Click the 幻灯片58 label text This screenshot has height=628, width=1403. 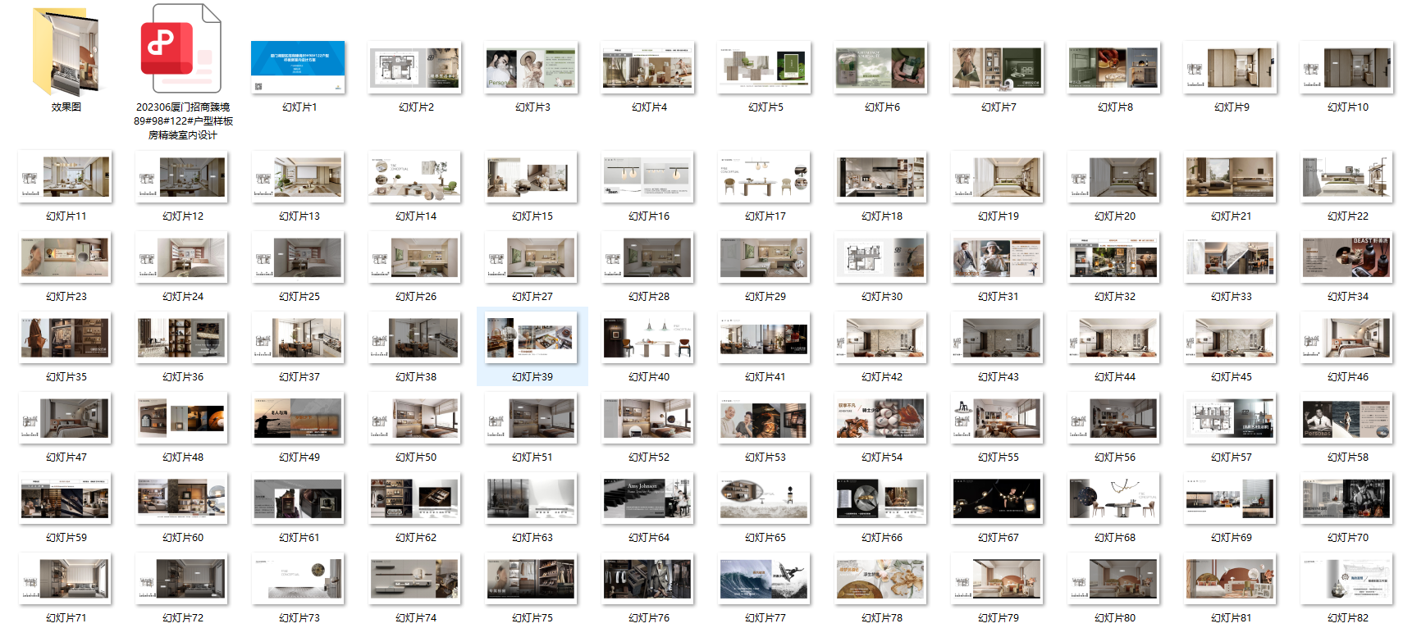click(1347, 457)
